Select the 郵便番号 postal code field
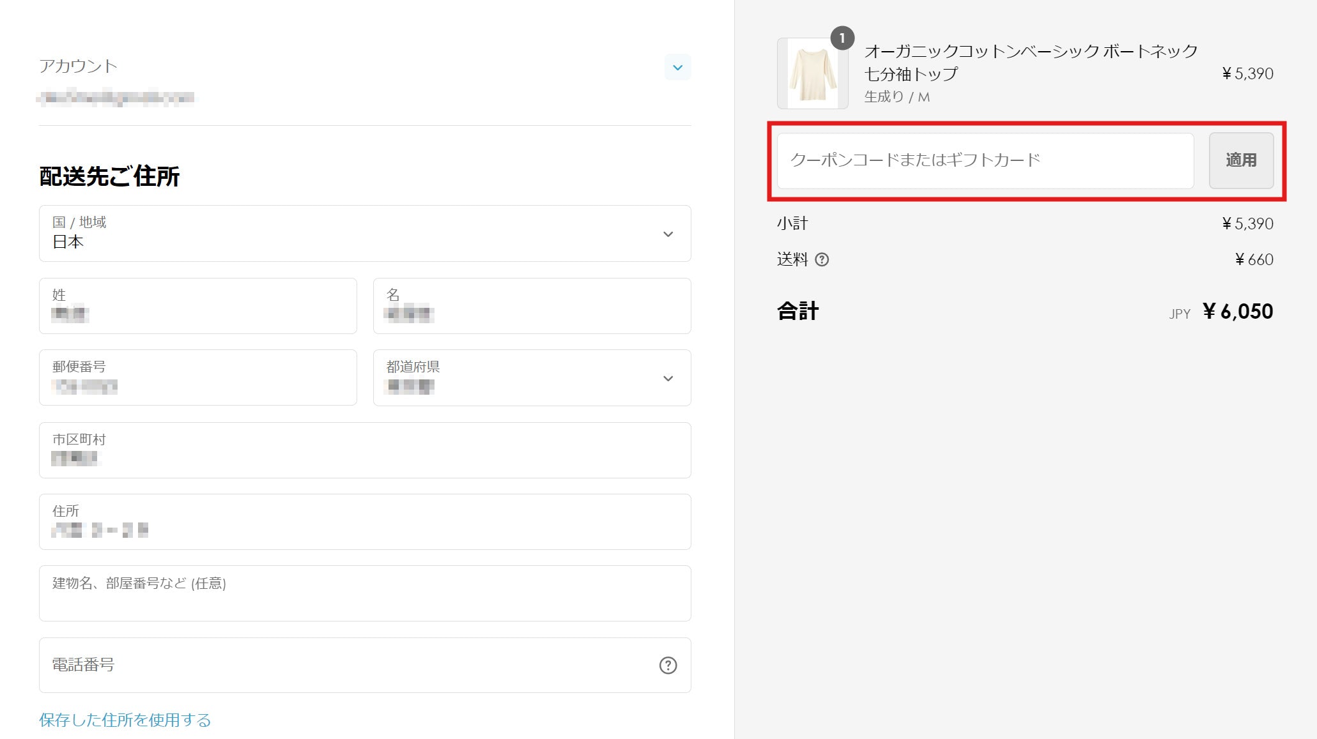1317x739 pixels. [x=197, y=378]
